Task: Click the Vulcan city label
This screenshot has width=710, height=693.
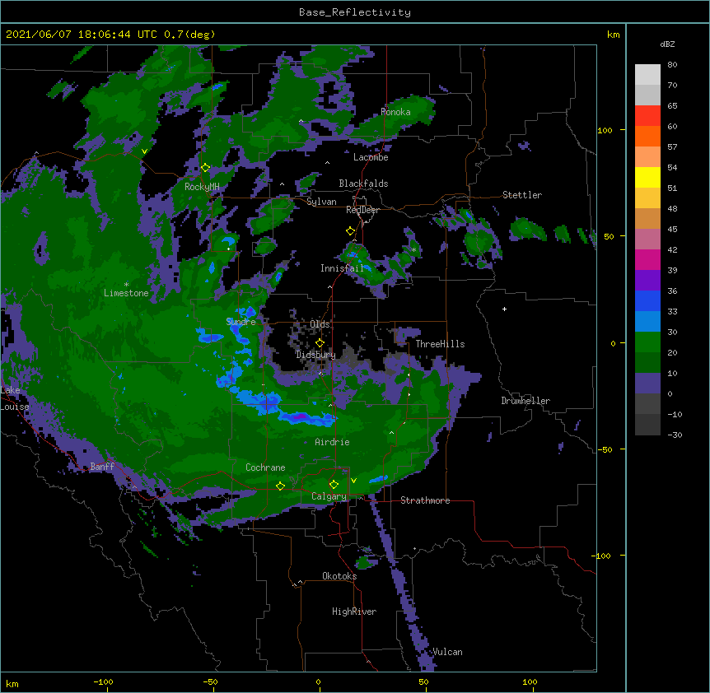Action: point(447,652)
